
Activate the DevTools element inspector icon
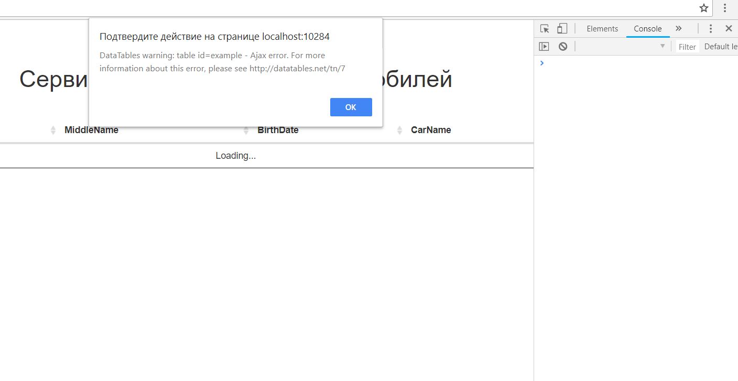(x=545, y=29)
